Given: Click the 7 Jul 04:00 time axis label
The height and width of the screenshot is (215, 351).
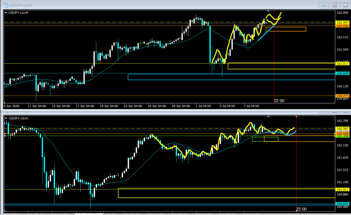Looking at the screenshot, I should coord(251,106).
